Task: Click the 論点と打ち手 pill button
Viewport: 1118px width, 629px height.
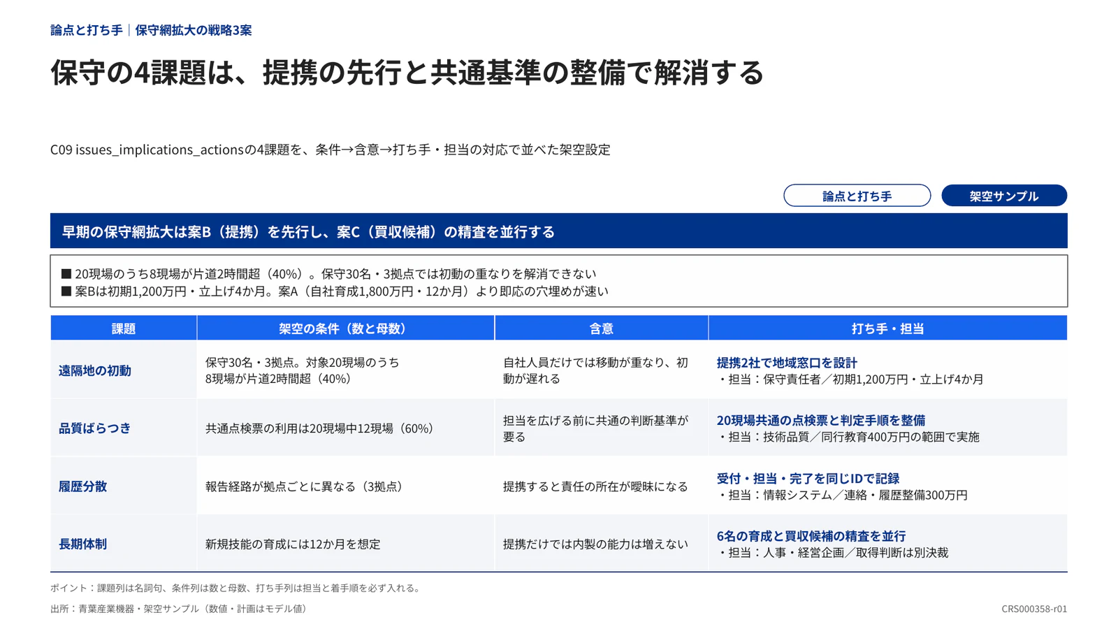Action: pos(857,196)
